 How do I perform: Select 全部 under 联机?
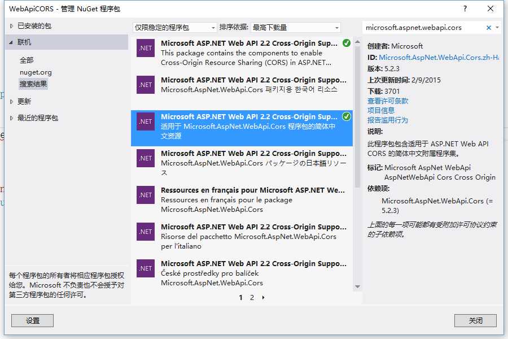(27, 60)
